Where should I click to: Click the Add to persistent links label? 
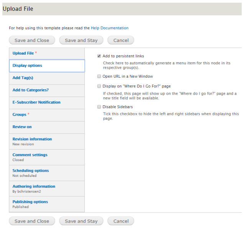click(123, 56)
